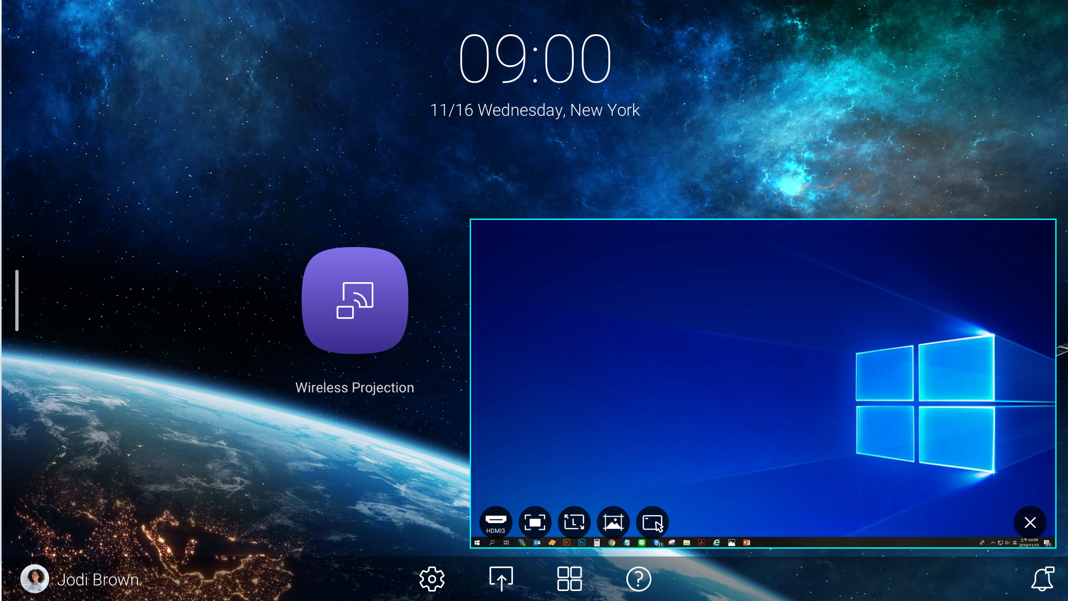
Task: Click the Wireless Projection label
Action: pyautogui.click(x=355, y=388)
